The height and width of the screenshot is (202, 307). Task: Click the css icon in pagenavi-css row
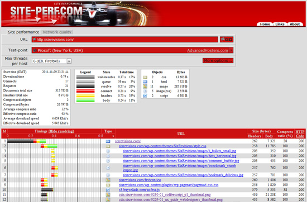(x=108, y=185)
